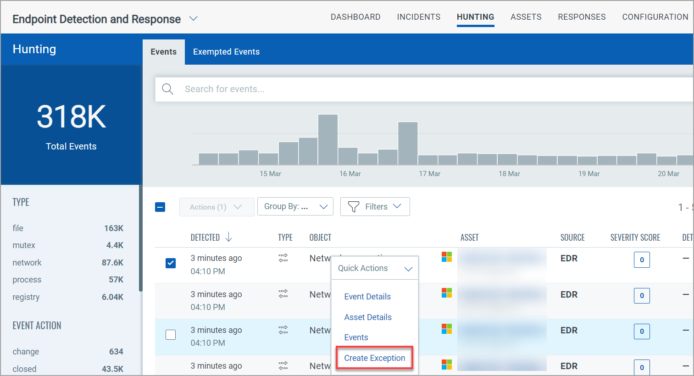This screenshot has height=376, width=694.
Task: Click network type icon in highlighted third row
Action: [x=283, y=330]
